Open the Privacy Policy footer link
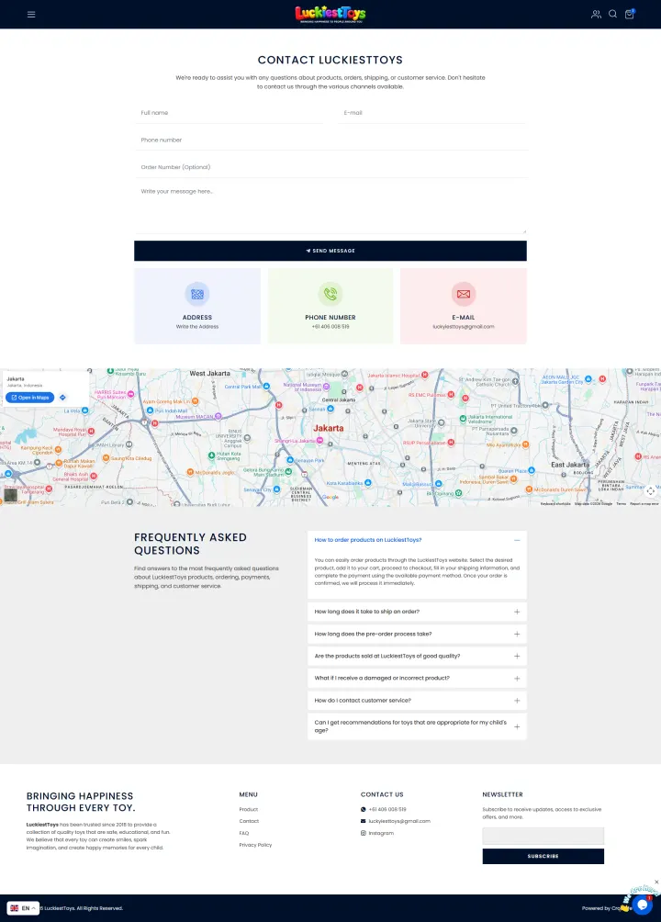This screenshot has width=661, height=922. coord(255,845)
